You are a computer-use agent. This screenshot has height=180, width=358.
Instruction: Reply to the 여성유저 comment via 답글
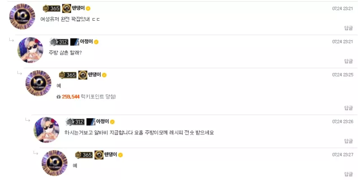[x=348, y=28]
